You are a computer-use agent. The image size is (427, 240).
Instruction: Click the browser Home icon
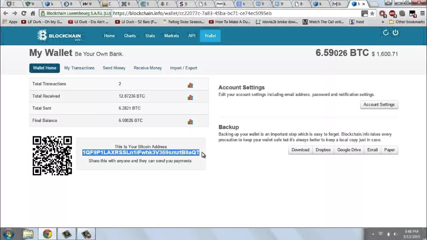33,13
